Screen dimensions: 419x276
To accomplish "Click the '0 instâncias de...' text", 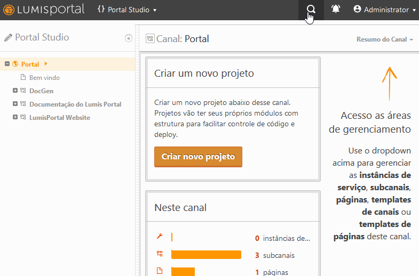I will pyautogui.click(x=282, y=238).
